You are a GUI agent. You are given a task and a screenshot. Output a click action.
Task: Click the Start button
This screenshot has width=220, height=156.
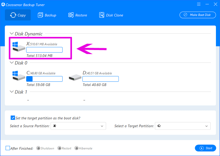click(206, 148)
